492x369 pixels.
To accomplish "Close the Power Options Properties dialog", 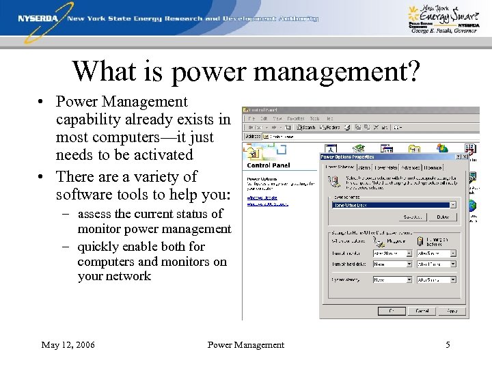I will tap(465, 156).
